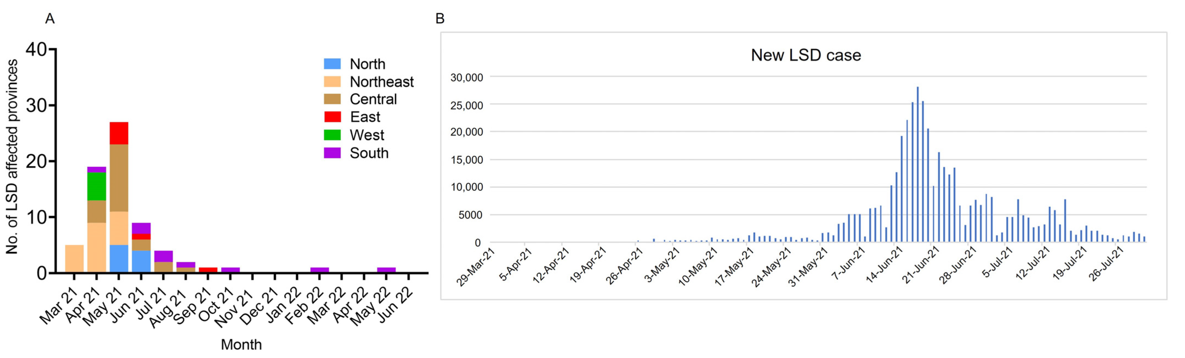Click the green West legend swatch

click(332, 135)
